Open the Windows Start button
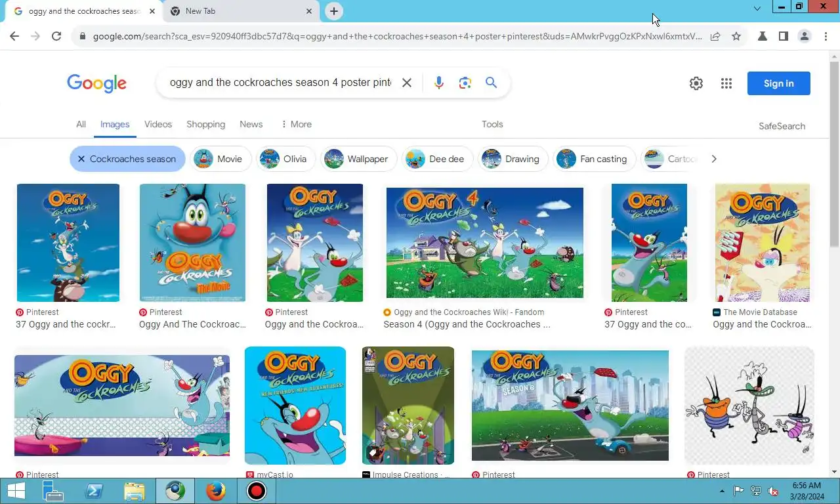Viewport: 840px width, 504px height. tap(16, 491)
